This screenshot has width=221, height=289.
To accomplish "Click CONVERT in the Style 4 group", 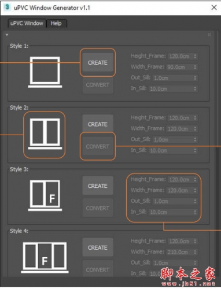I will [x=98, y=269].
